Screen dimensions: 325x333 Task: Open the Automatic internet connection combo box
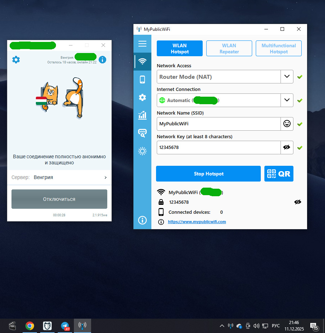225,100
